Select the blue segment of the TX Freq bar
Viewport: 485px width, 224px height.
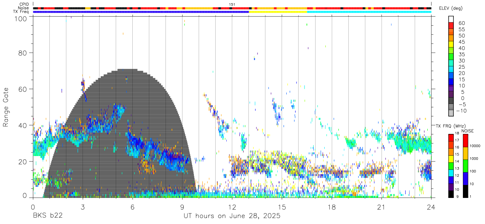pos(141,12)
